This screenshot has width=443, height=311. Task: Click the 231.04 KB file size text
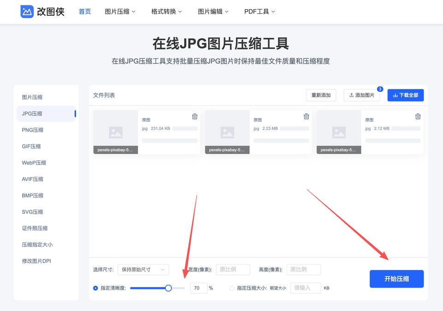click(161, 129)
